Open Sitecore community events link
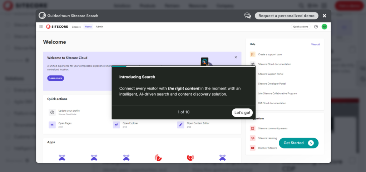Image resolution: width=366 pixels, height=172 pixels. point(273,128)
